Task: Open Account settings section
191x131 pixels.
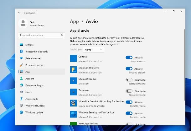Action: coord(42,79)
